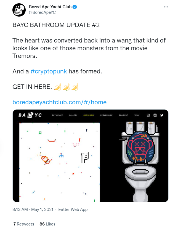Open the white pixel canvas drawing area

[x=59, y=162]
